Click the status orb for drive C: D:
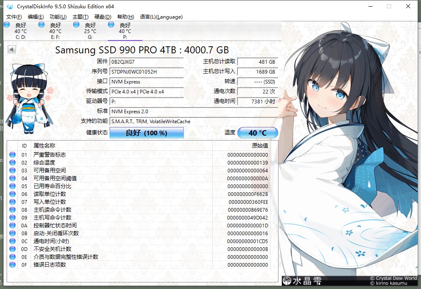Viewport: 421px width, 289px height. point(7,25)
